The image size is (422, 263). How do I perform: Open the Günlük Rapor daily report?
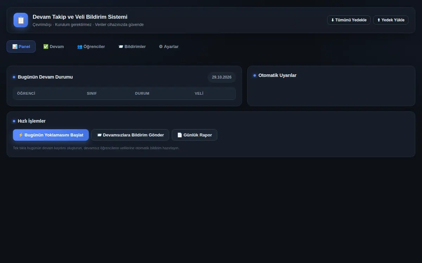click(194, 135)
